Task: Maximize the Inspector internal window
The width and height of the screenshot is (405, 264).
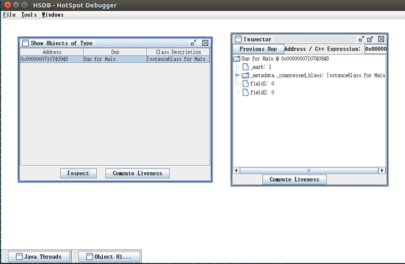Action: point(370,39)
